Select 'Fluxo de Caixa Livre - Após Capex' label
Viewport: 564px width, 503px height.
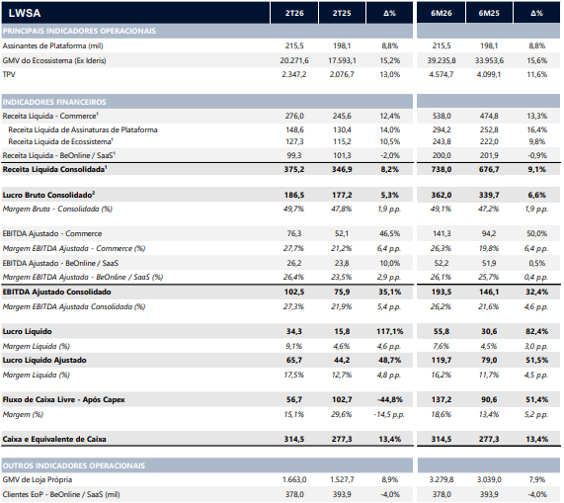point(63,400)
